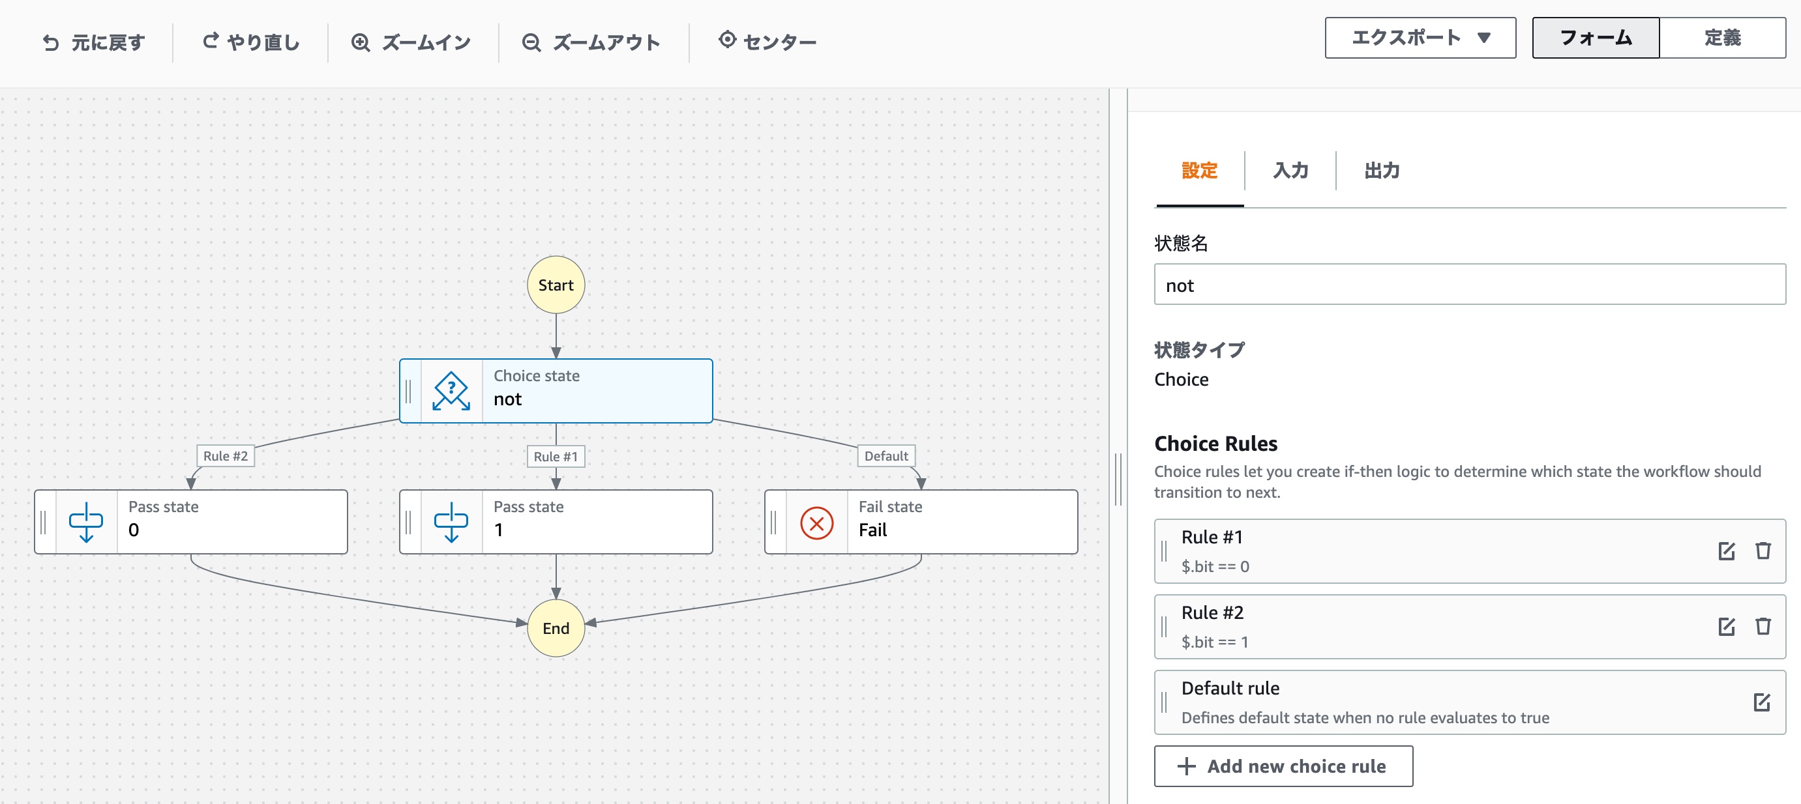This screenshot has height=804, width=1801.
Task: Delete Rule #2 with trash icon
Action: click(1763, 627)
